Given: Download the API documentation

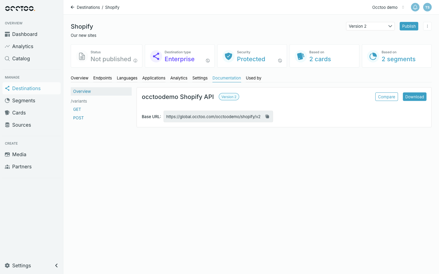Looking at the screenshot, I should pyautogui.click(x=415, y=97).
